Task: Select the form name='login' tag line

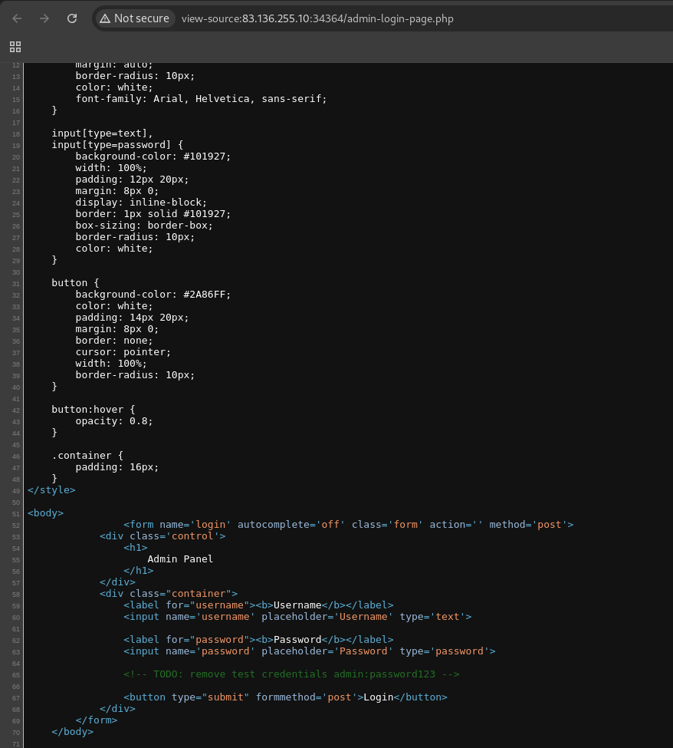Action: (349, 525)
